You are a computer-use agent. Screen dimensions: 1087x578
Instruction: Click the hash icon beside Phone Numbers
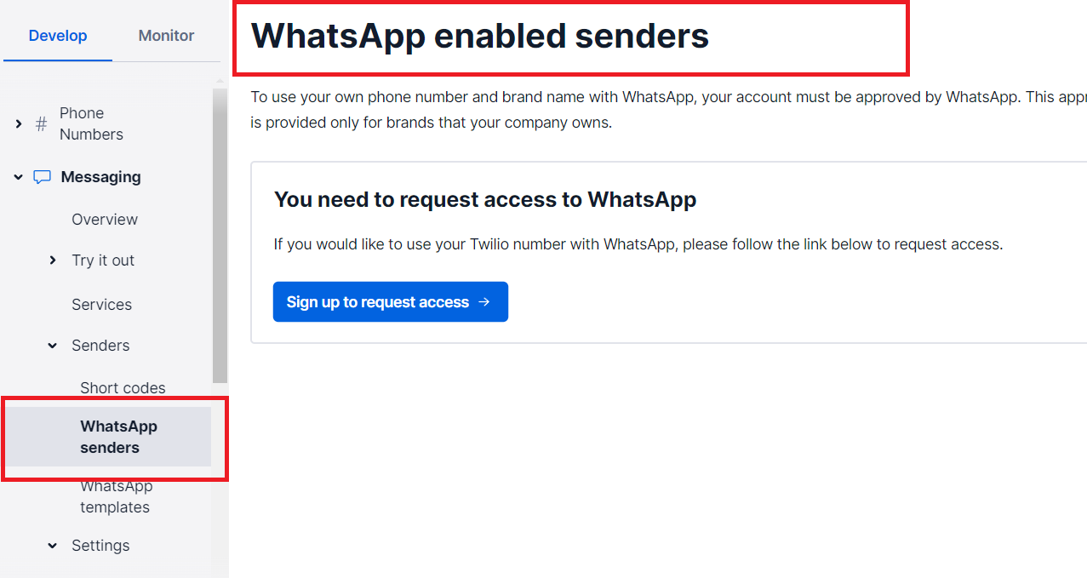point(41,124)
